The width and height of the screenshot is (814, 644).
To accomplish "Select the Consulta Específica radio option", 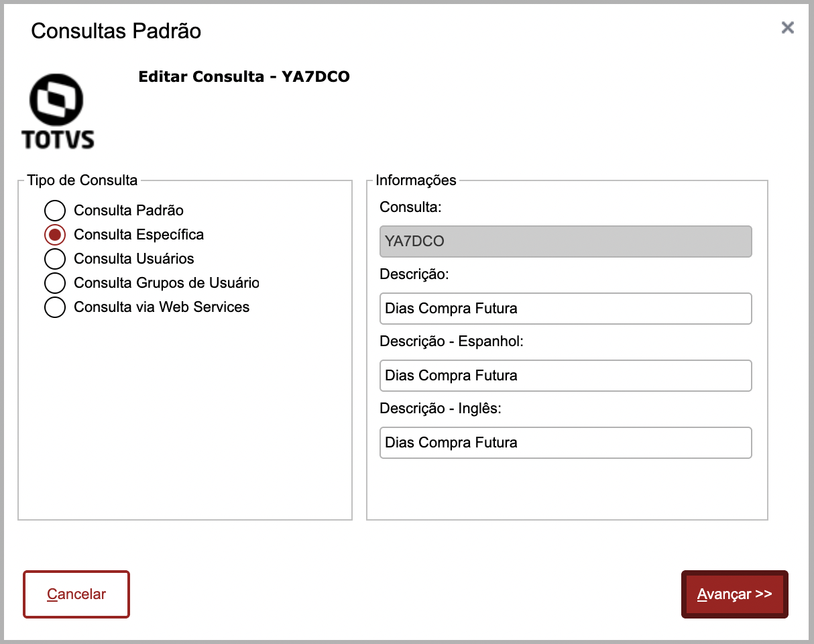I will click(55, 235).
